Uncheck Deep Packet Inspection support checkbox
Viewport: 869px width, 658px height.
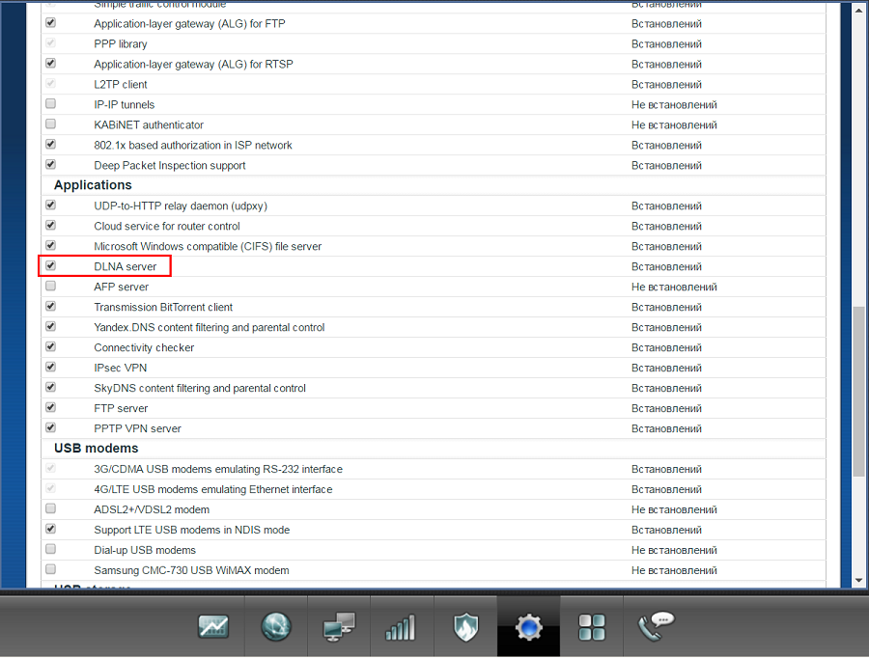coord(50,164)
